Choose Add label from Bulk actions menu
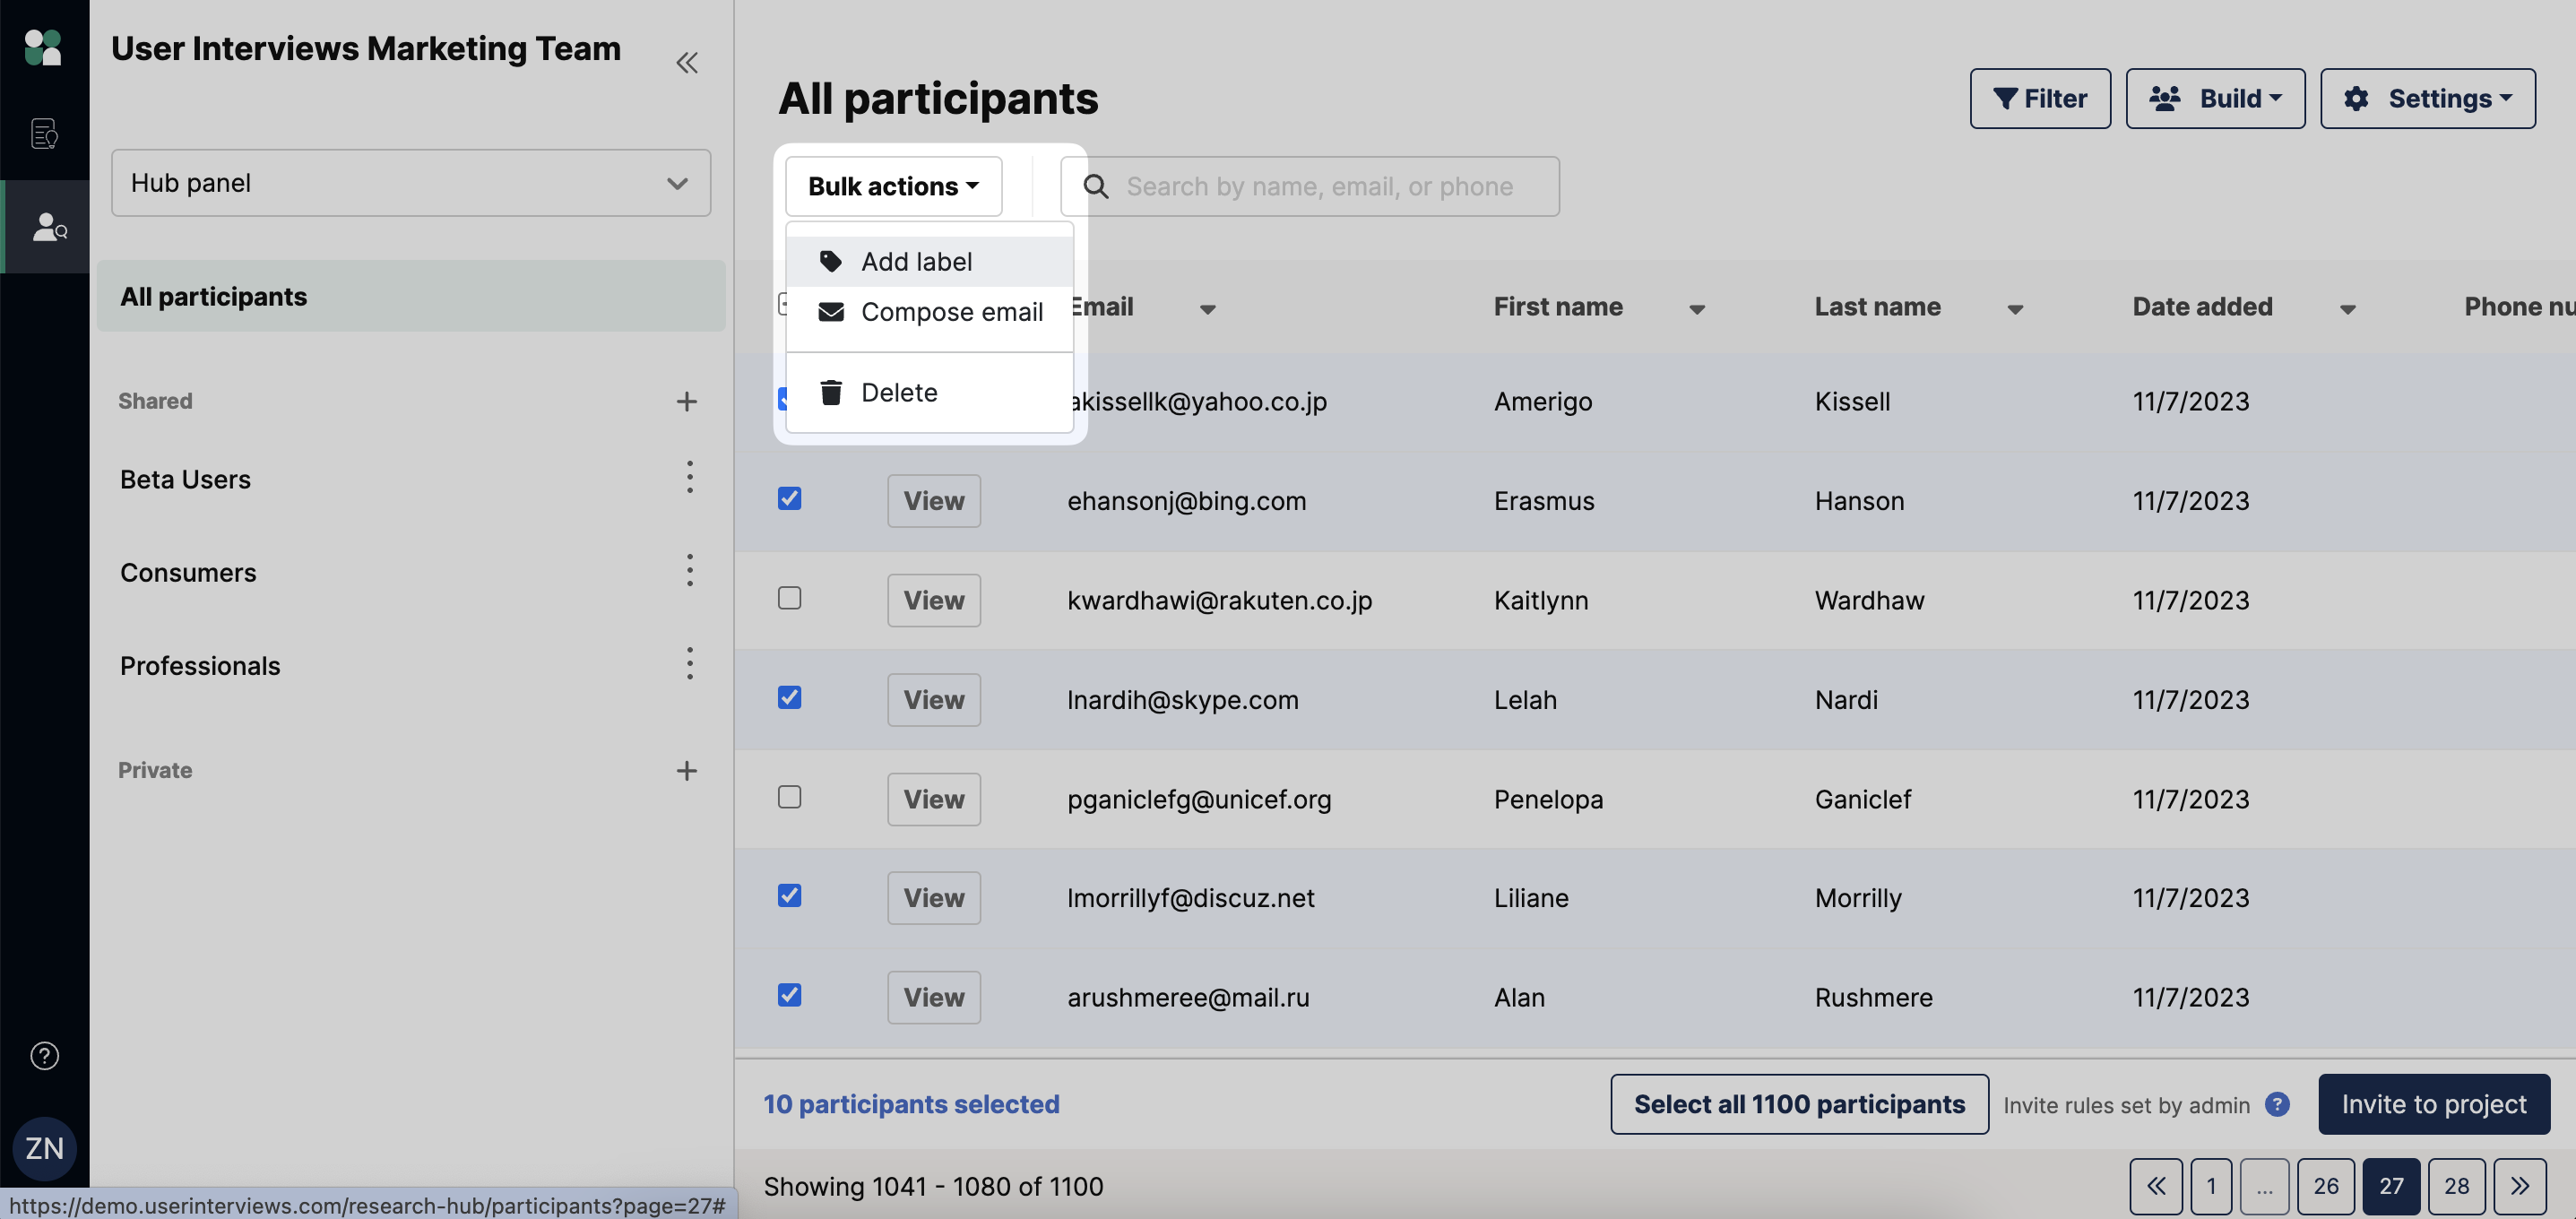This screenshot has width=2576, height=1219. 915,260
